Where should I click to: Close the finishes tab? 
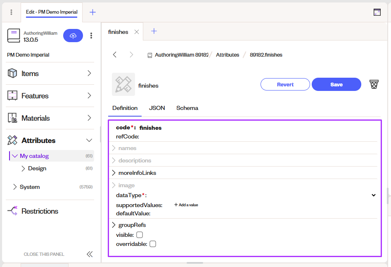(136, 32)
